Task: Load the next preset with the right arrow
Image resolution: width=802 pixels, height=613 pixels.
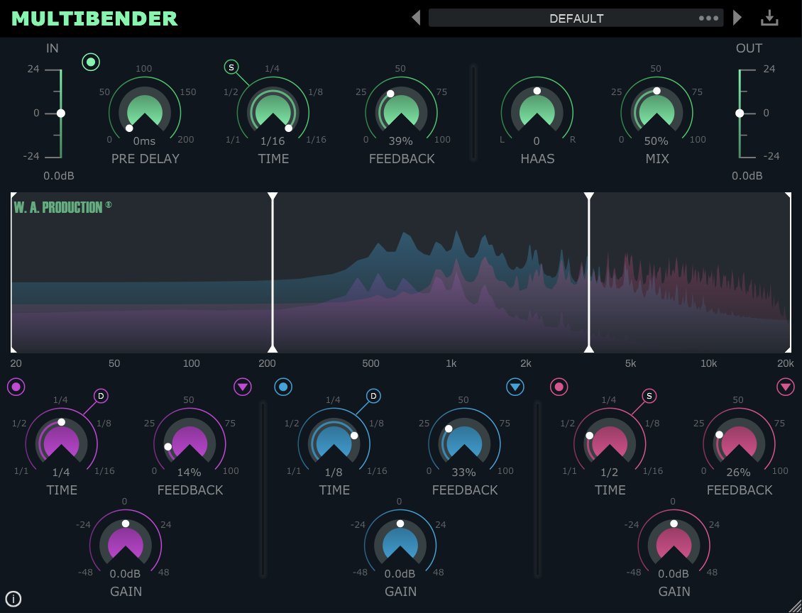Action: click(737, 17)
